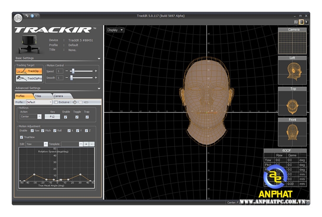Toggle the hotkey Trap checkbox
The height and width of the screenshot is (217, 322).
click(x=87, y=117)
